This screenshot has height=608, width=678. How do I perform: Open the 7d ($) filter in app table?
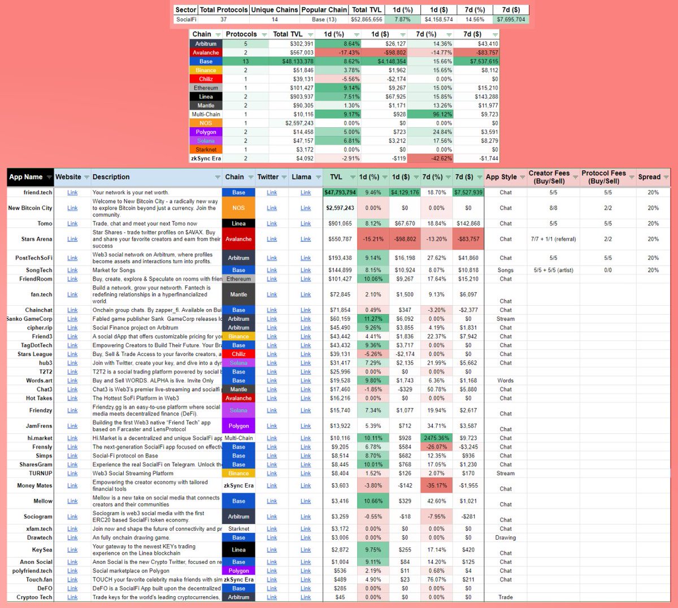click(479, 177)
